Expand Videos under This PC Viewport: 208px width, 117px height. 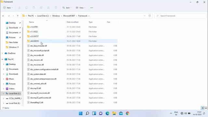pyautogui.click(x=4, y=89)
